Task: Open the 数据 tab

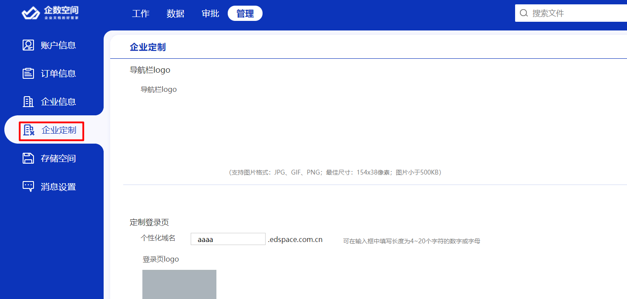Action: tap(175, 13)
